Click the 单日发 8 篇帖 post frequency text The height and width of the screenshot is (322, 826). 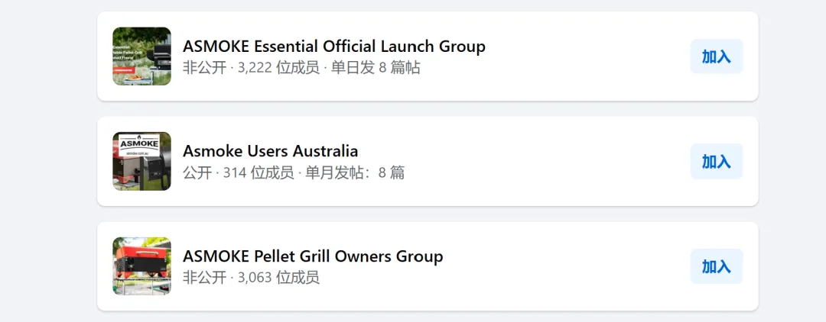(376, 67)
